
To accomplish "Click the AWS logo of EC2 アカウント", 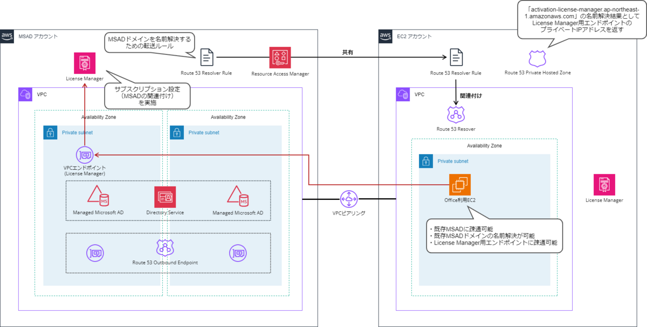I will pyautogui.click(x=385, y=36).
